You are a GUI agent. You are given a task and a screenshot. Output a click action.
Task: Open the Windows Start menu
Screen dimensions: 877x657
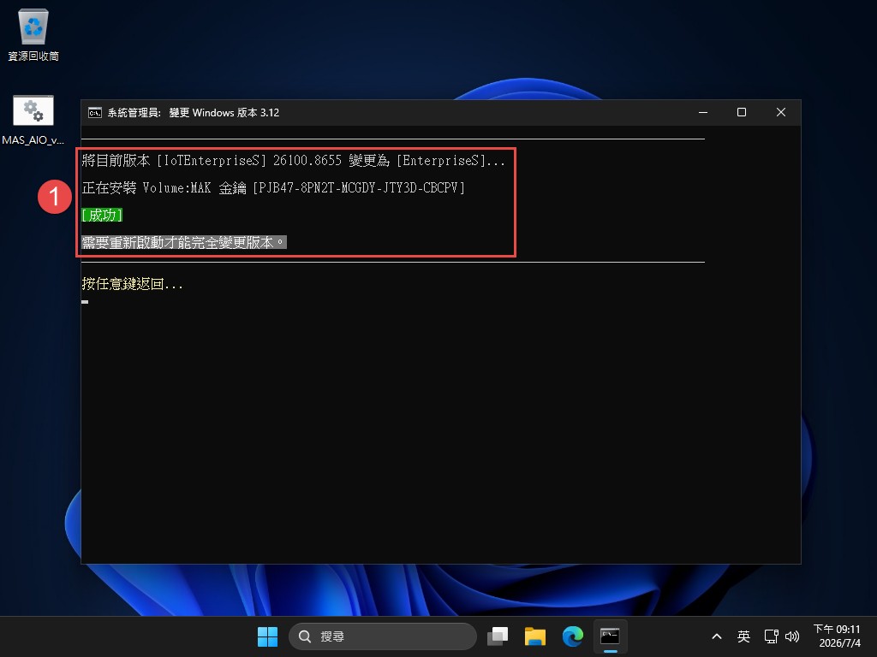[267, 636]
